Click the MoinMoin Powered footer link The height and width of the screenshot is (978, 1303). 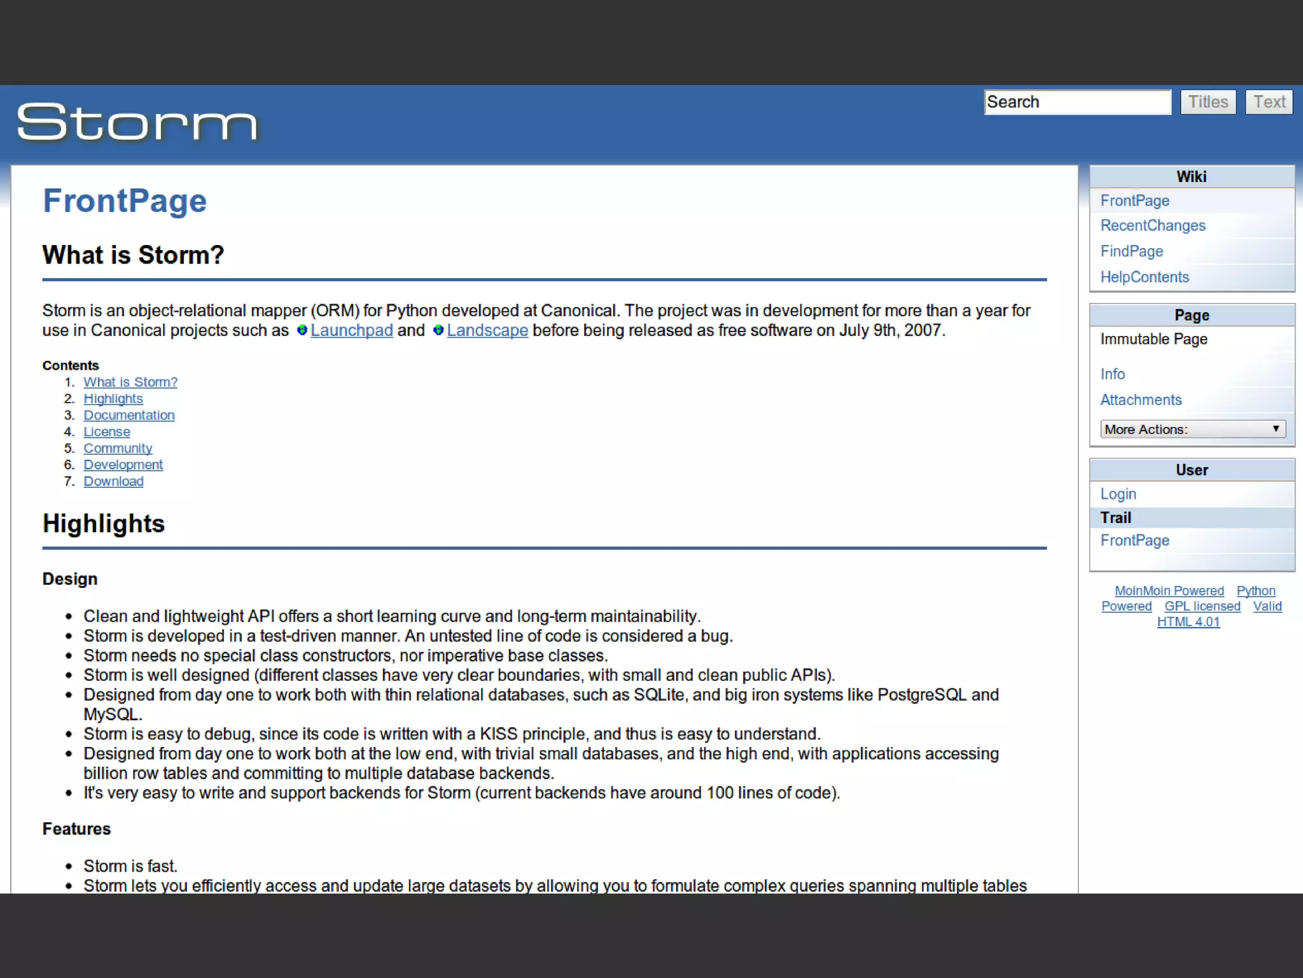(1169, 591)
